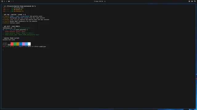The image size is (197, 110).
Task: Click the added line ending palette.json
Action: [x=21, y=35]
